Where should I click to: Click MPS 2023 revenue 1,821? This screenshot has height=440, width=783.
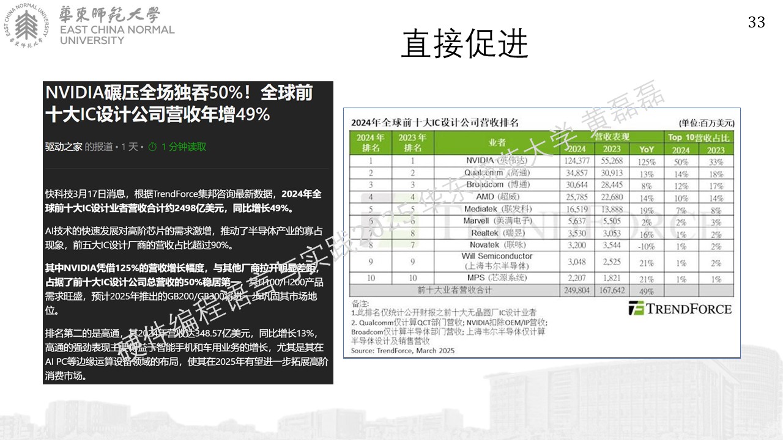click(x=613, y=278)
